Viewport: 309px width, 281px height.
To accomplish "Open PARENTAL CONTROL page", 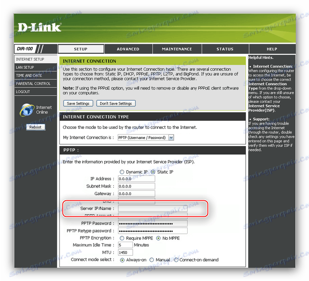I will click(x=36, y=83).
